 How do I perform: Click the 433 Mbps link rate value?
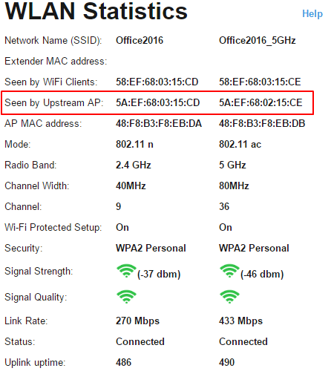coord(240,321)
